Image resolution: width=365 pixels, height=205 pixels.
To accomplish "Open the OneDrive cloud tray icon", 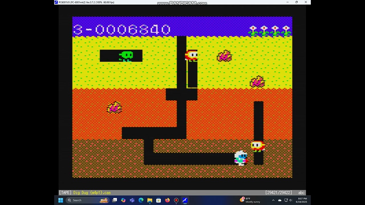I will [x=280, y=200].
